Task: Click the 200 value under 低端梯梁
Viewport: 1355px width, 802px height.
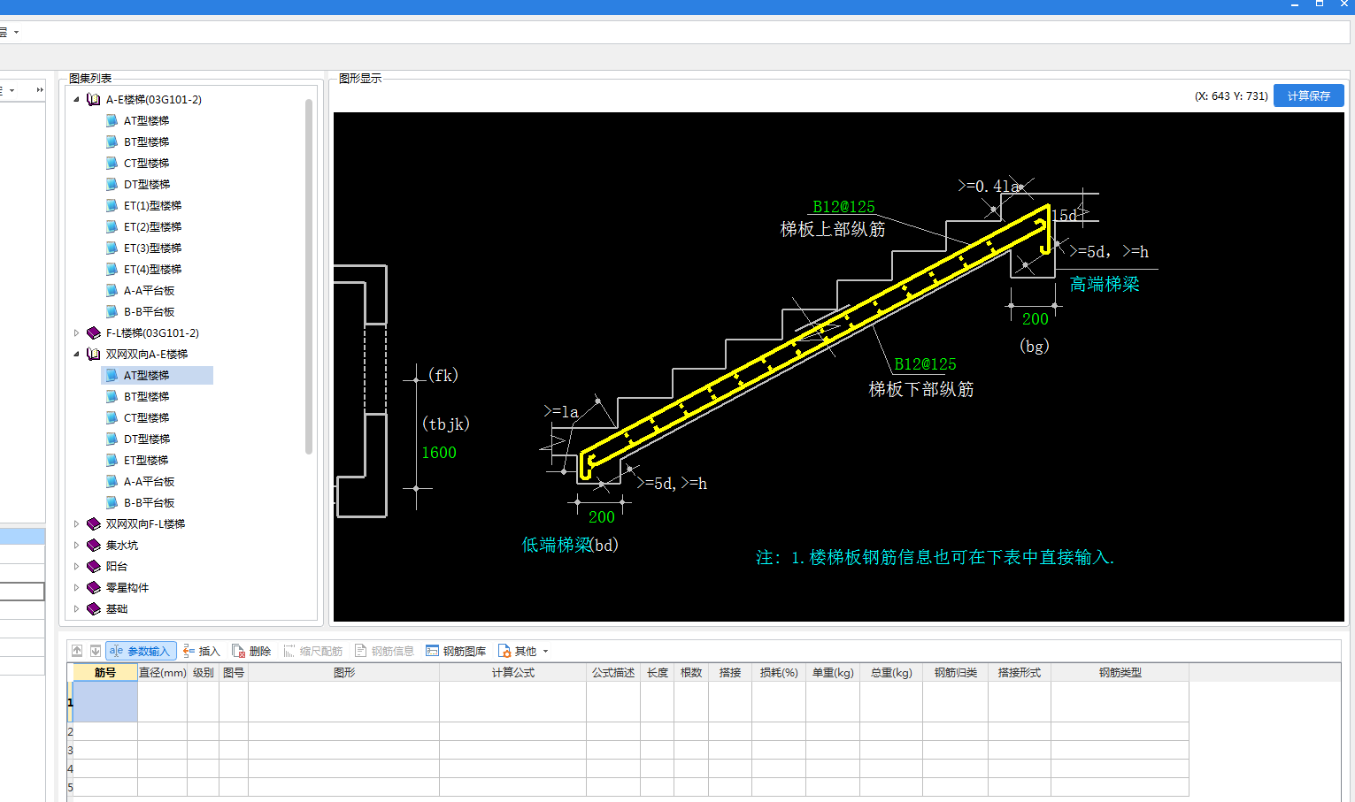Action: tap(601, 517)
